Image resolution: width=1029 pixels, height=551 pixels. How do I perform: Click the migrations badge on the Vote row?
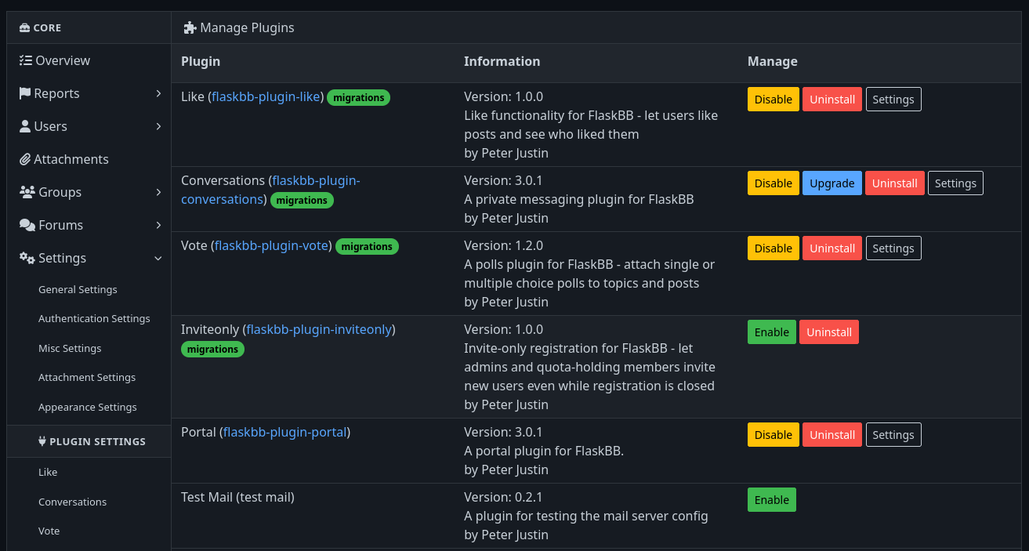[x=367, y=247]
